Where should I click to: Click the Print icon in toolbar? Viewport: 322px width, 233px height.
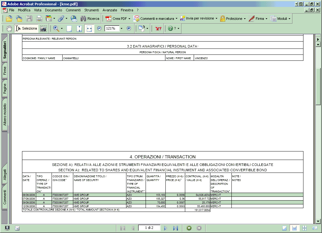point(39,19)
